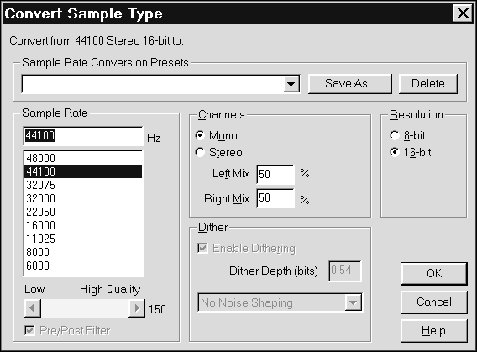
Task: Select 48000 in the sample rate list
Action: (x=83, y=158)
